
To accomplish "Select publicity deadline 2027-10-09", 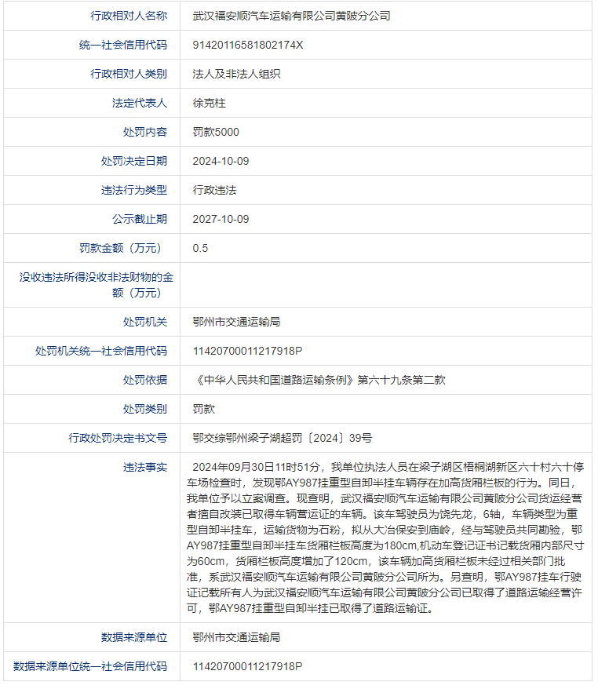I will [x=221, y=219].
